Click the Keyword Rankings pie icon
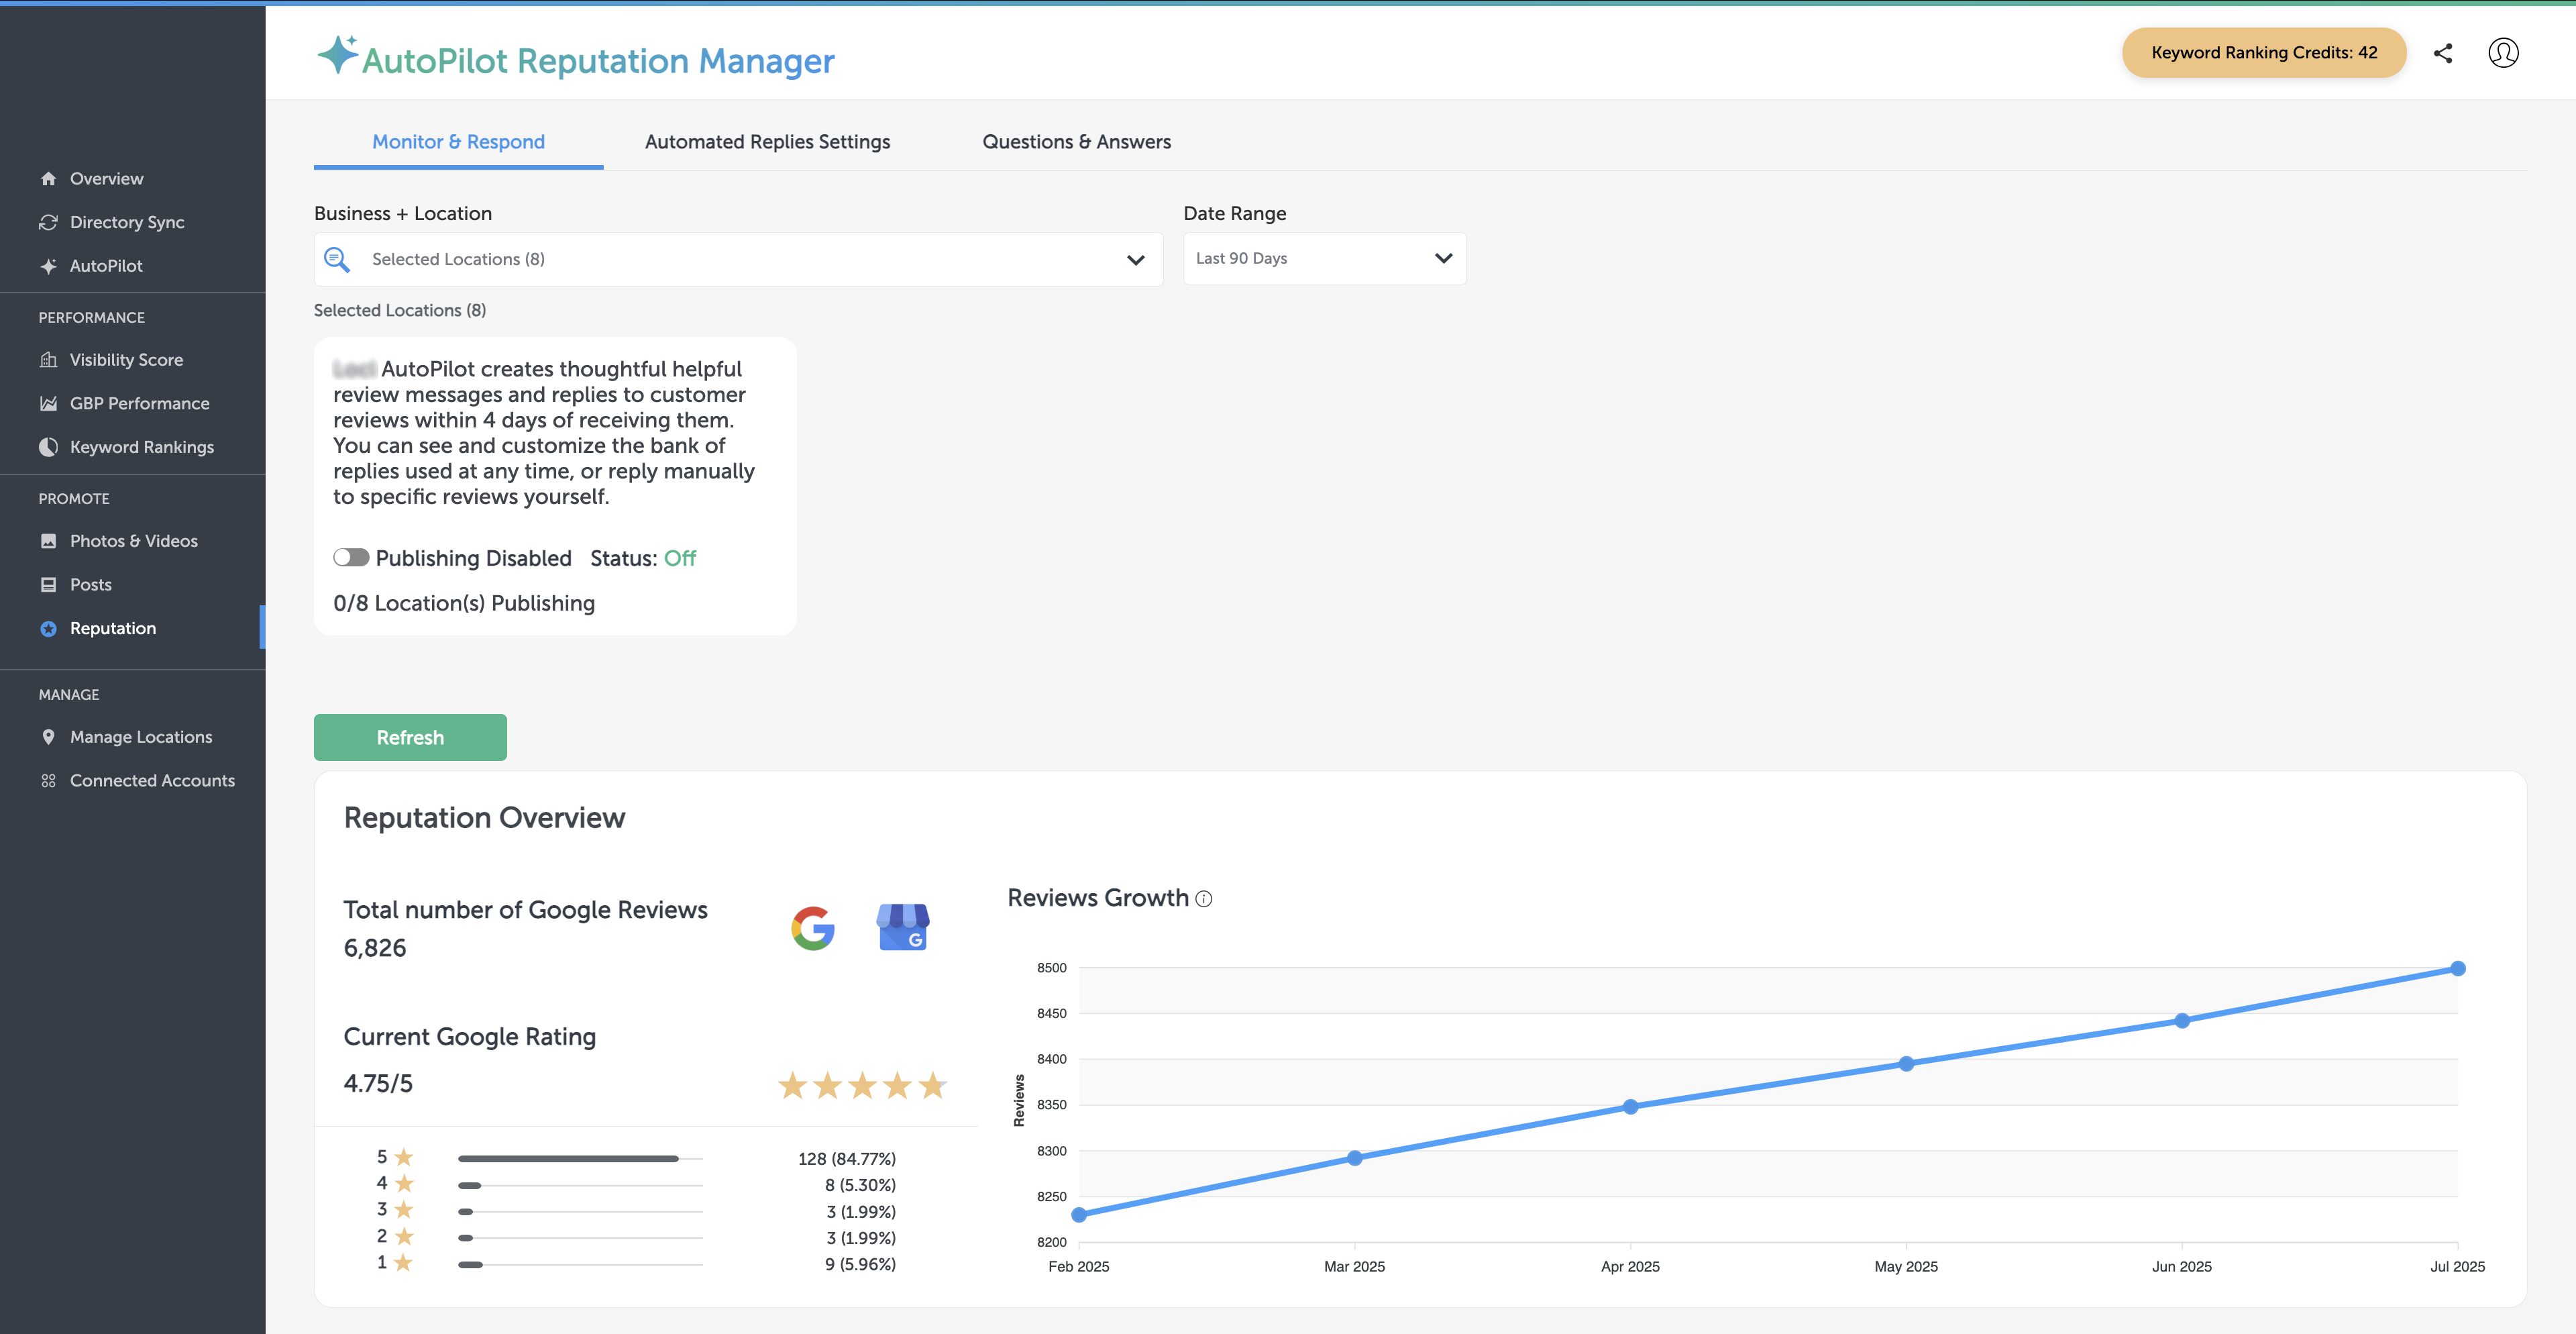Screen dimensions: 2576x1334 click(x=48, y=447)
